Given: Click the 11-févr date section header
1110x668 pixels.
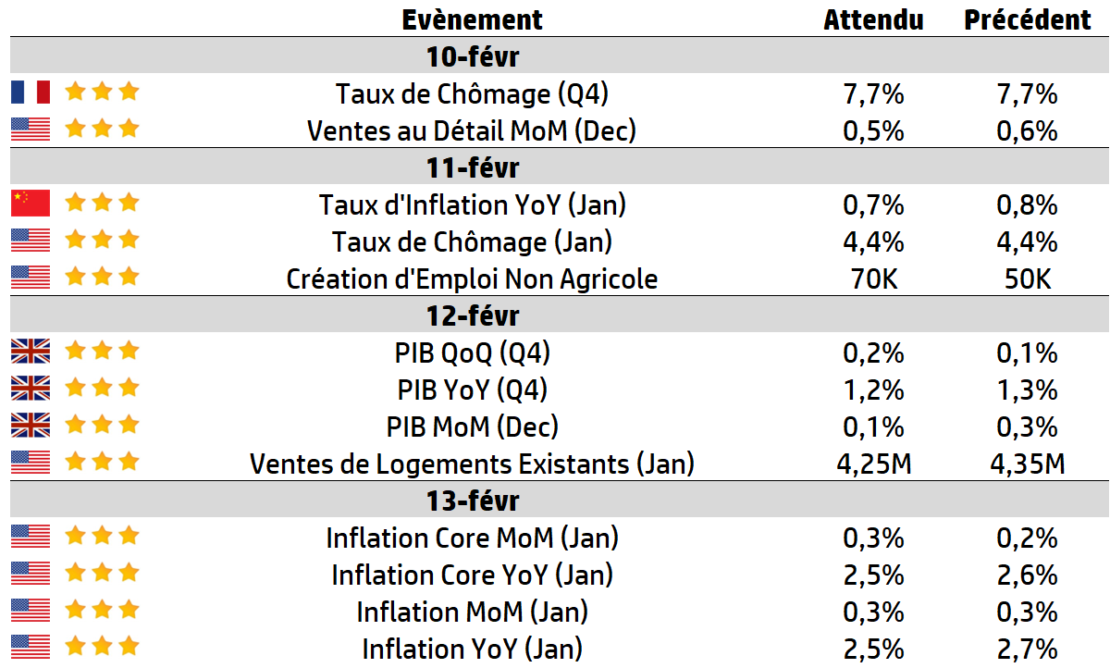Looking at the screenshot, I should tap(472, 167).
